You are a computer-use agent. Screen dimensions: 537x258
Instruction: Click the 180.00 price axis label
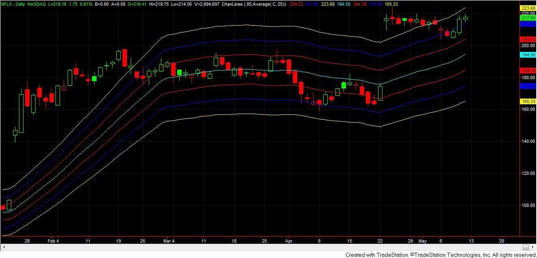[x=528, y=77]
